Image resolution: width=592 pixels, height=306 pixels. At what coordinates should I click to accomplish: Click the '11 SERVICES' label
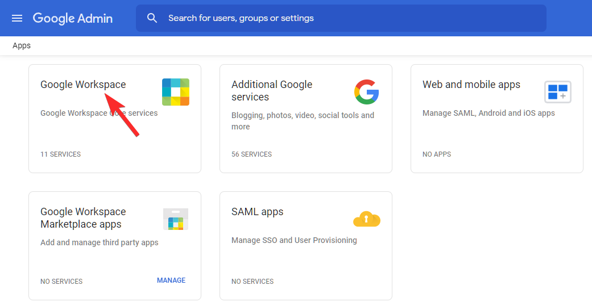pyautogui.click(x=60, y=154)
